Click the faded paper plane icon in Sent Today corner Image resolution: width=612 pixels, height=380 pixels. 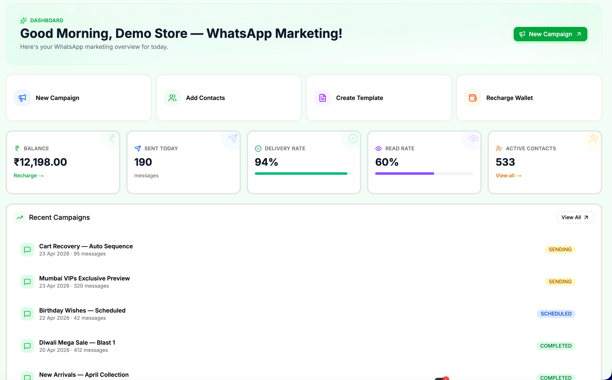233,138
